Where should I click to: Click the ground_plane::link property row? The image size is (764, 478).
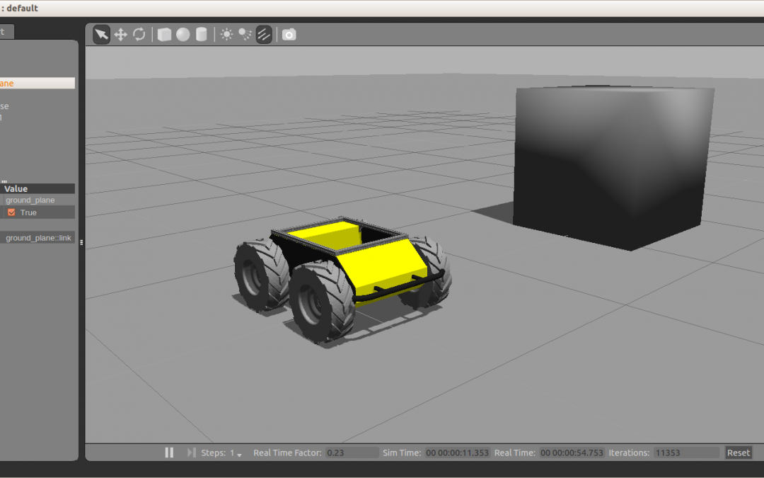pyautogui.click(x=38, y=238)
